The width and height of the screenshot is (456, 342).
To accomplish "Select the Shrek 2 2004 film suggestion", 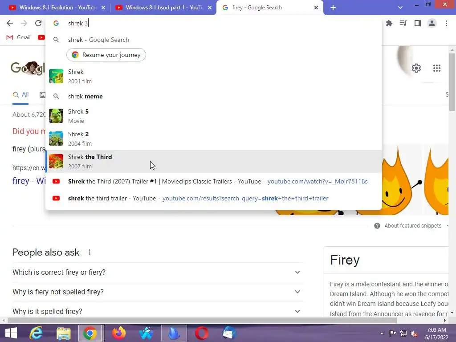I will [214, 138].
